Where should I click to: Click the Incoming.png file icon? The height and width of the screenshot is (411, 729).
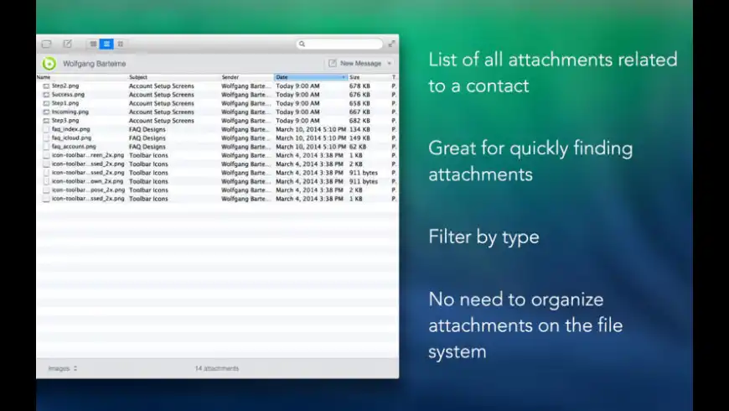tap(46, 112)
